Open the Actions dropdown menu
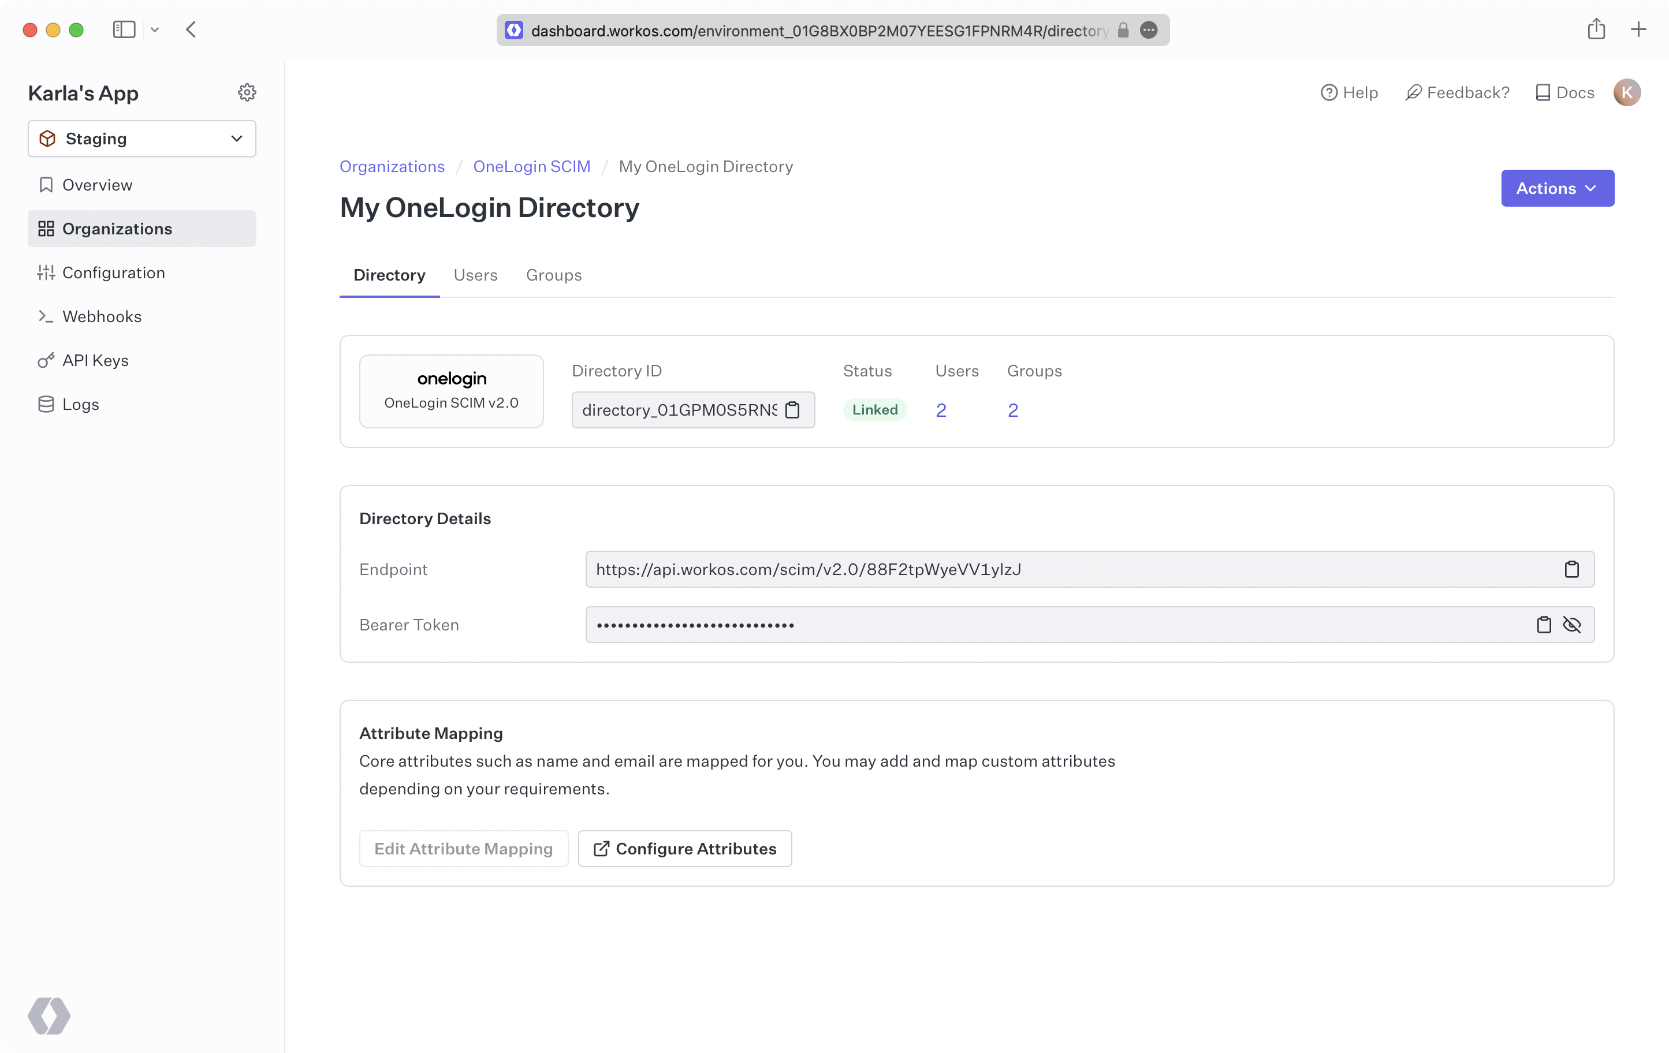This screenshot has width=1669, height=1053. click(x=1557, y=188)
